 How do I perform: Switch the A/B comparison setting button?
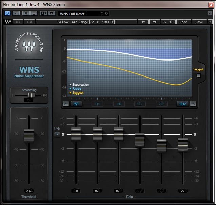point(43,13)
